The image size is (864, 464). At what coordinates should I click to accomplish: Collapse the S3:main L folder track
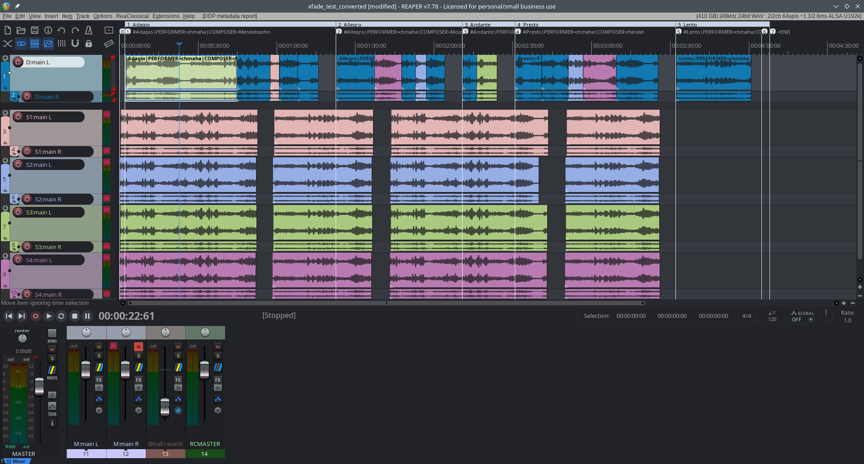click(x=5, y=208)
